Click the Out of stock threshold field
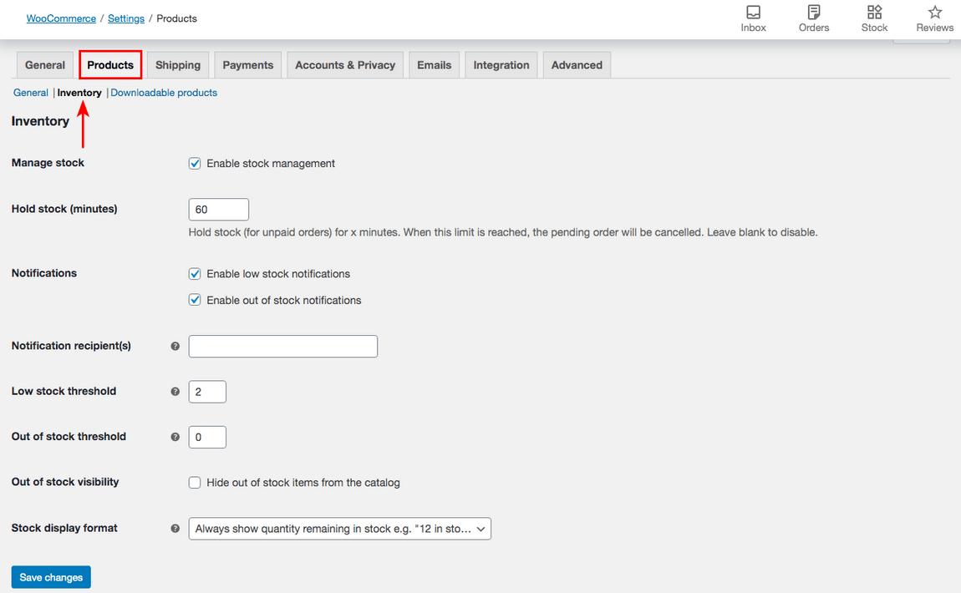This screenshot has width=961, height=593. [207, 437]
